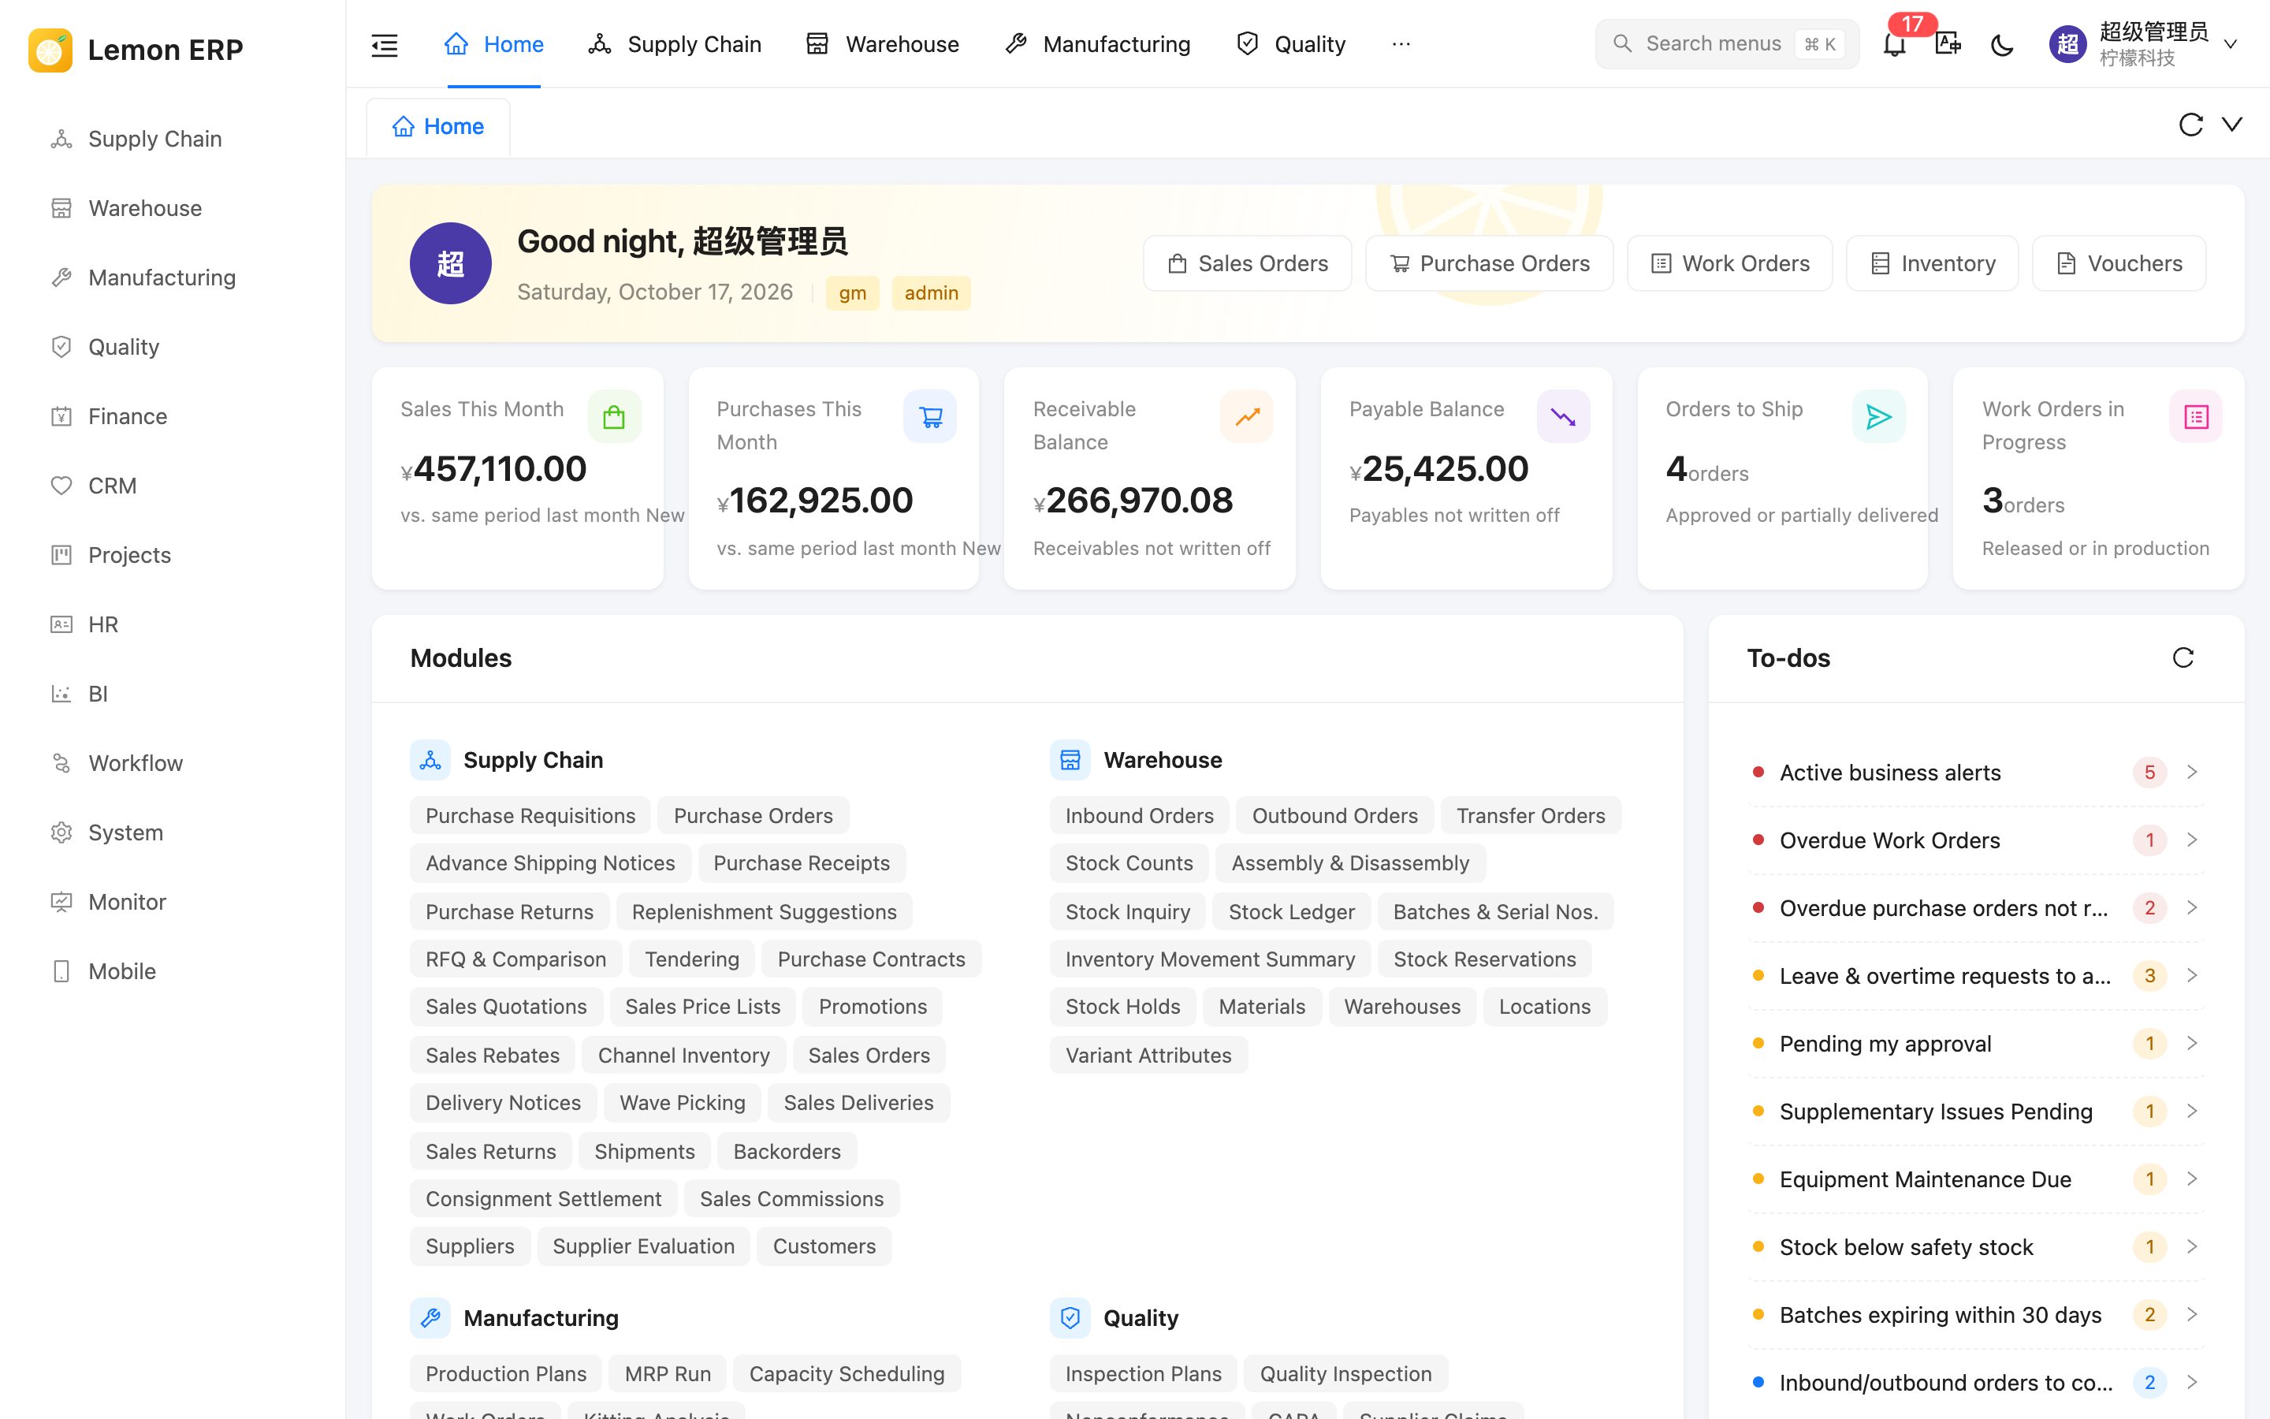Open the Supply Chain top menu
The image size is (2270, 1419).
pyautogui.click(x=675, y=44)
